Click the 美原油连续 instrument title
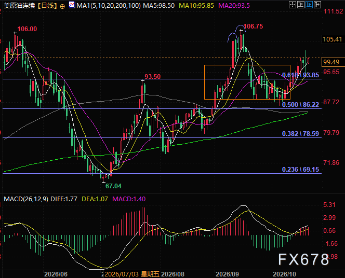Screen dimensions: 345x278 [19, 6]
